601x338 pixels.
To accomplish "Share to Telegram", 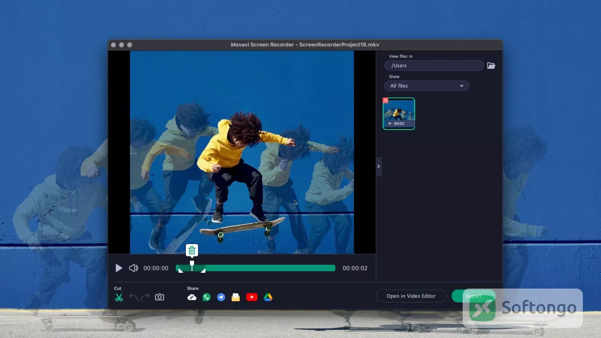I will [221, 297].
